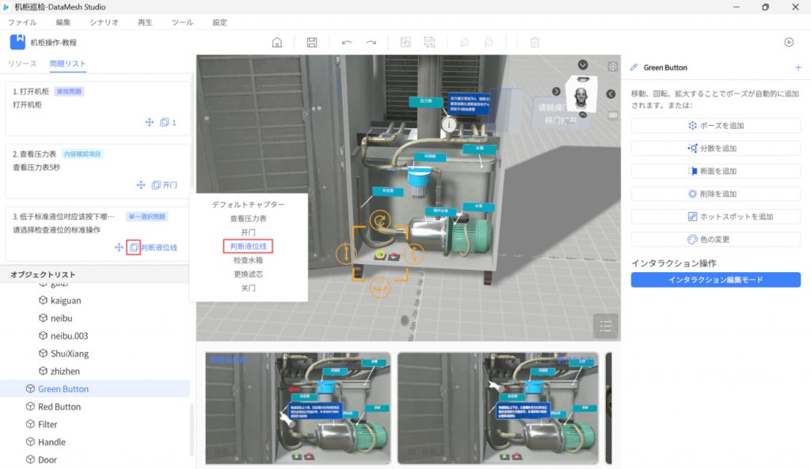Click the 色の変更 button
This screenshot has height=469, width=811.
(x=715, y=239)
